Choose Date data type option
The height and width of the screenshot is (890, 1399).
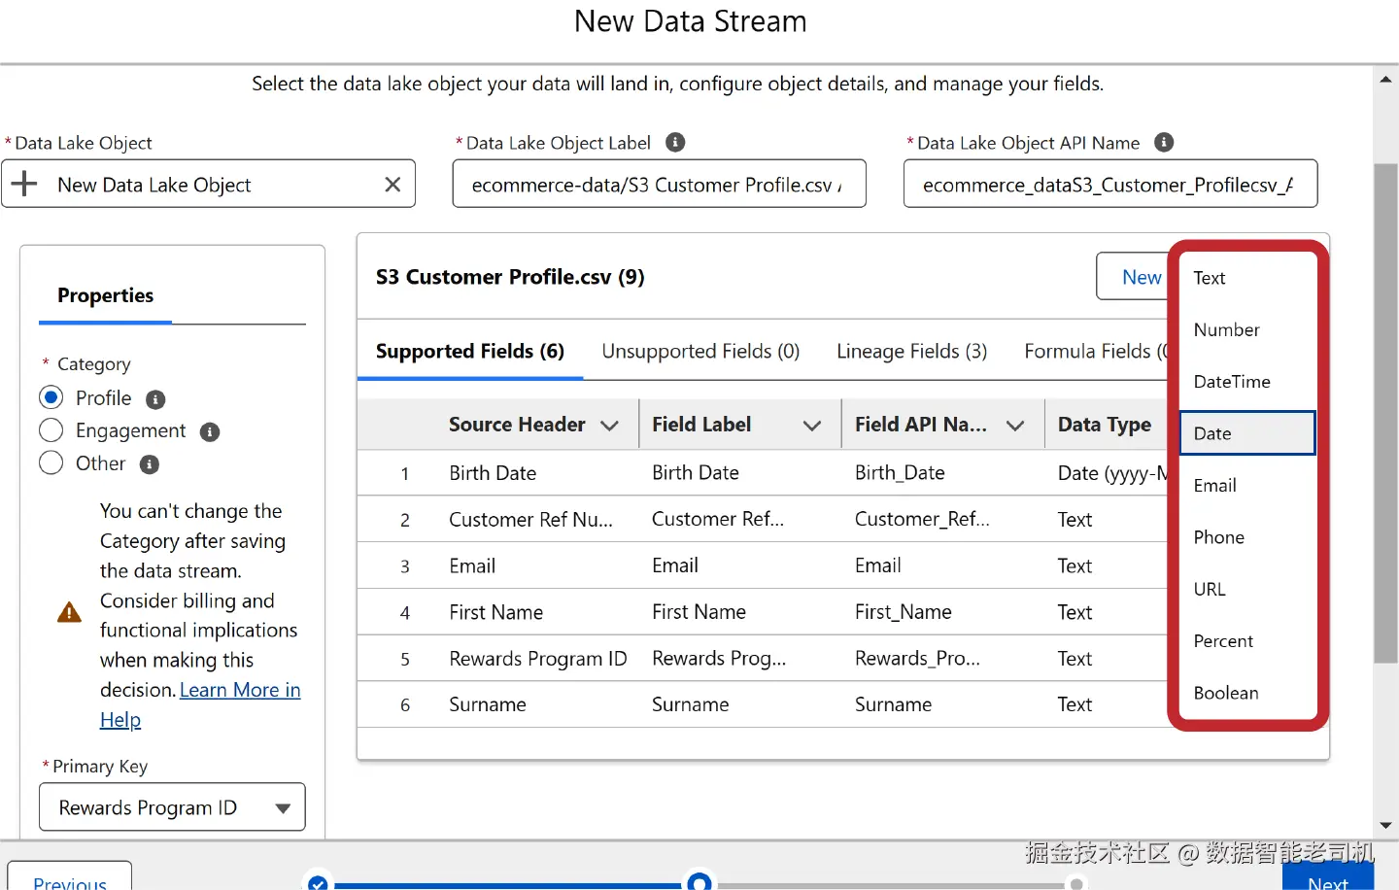[x=1247, y=433]
